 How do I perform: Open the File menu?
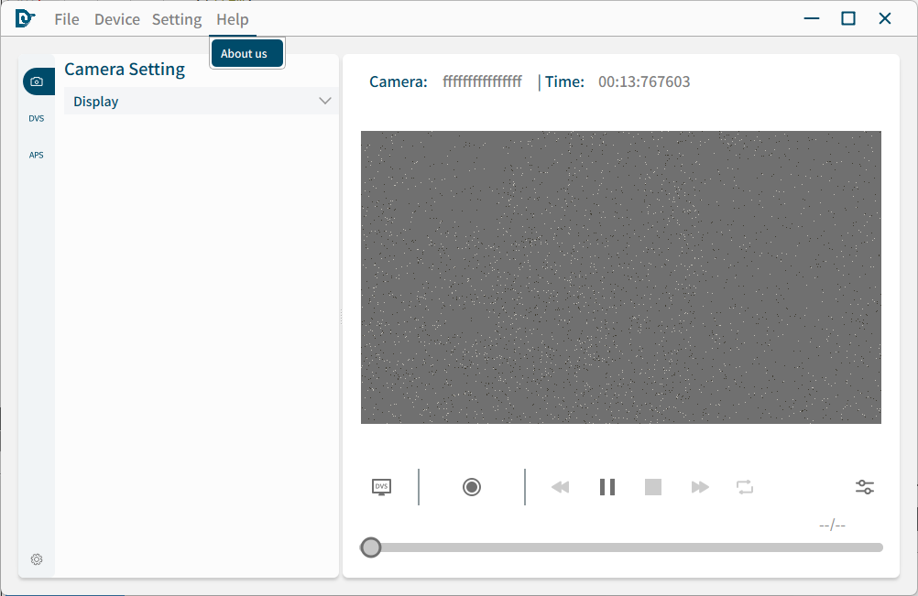67,19
